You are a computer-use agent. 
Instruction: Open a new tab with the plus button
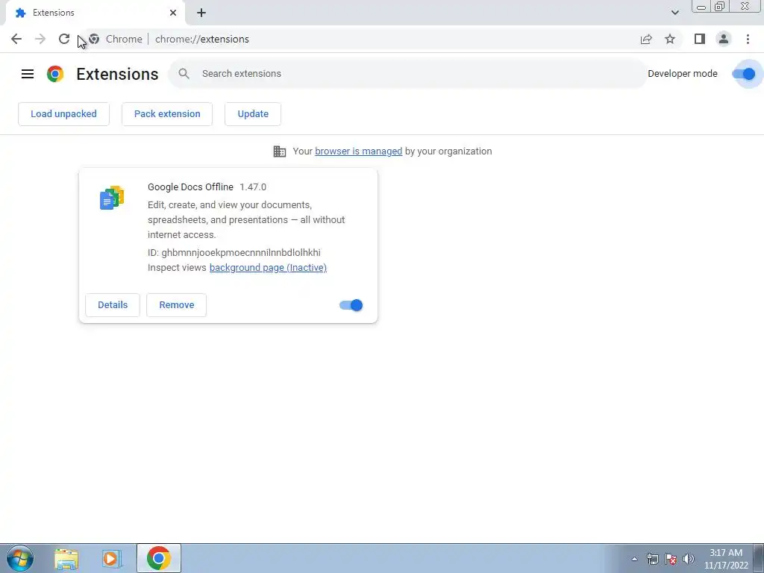click(x=201, y=13)
